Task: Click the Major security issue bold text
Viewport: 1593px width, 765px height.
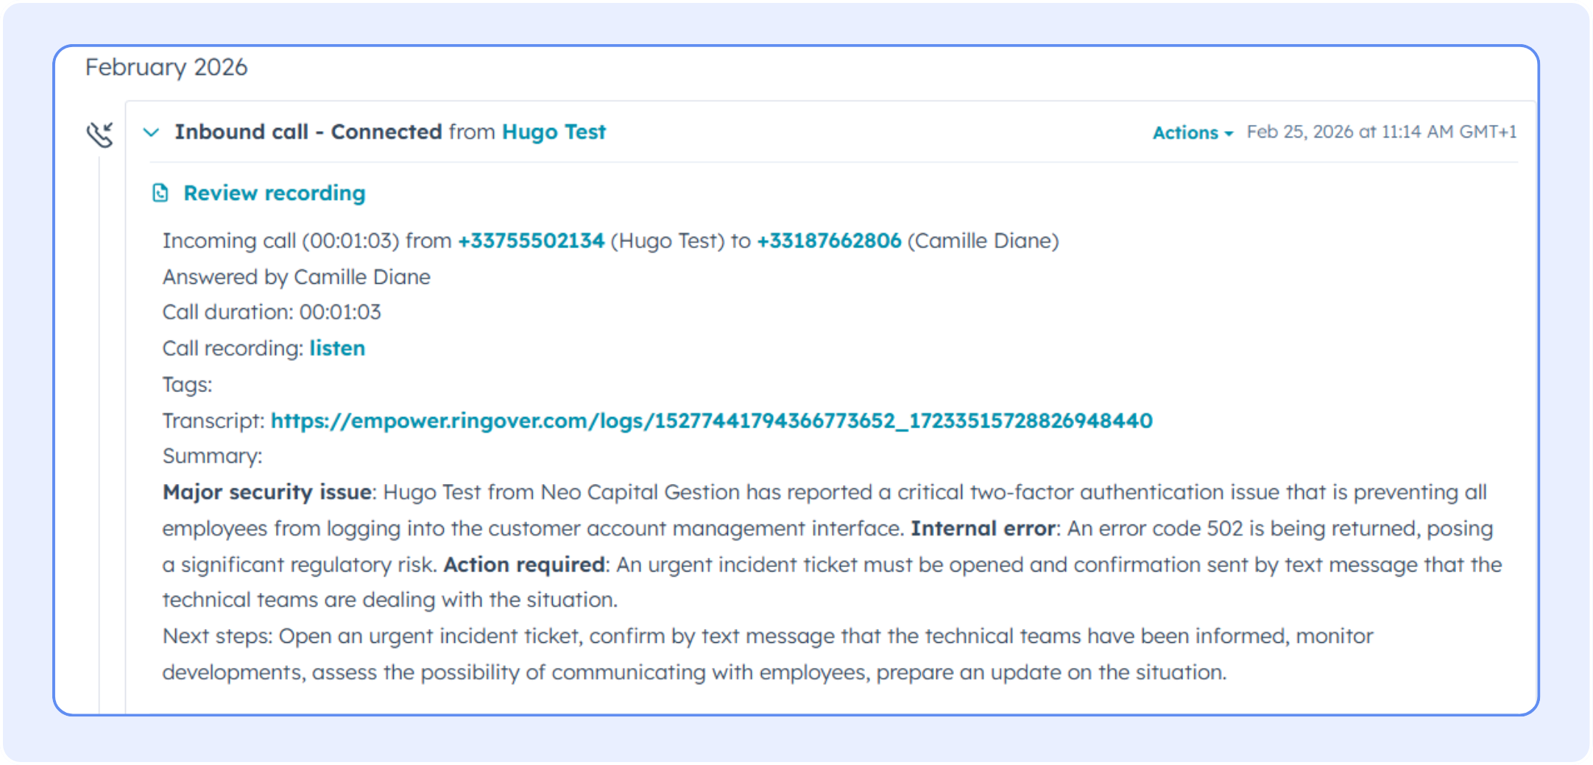Action: point(266,492)
